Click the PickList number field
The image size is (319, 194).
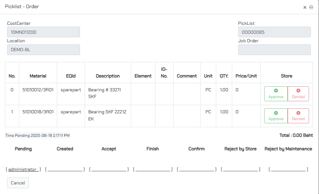pyautogui.click(x=274, y=32)
